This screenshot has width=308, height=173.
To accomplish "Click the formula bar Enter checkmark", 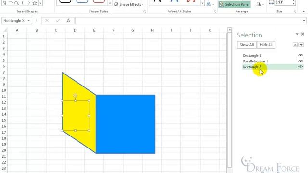I will click(x=58, y=21).
